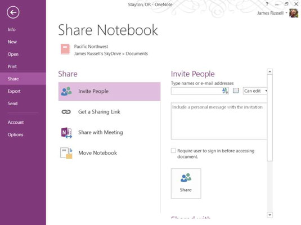This screenshot has width=301, height=225.
Task: Click the chain link sharing icon
Action: (x=66, y=112)
